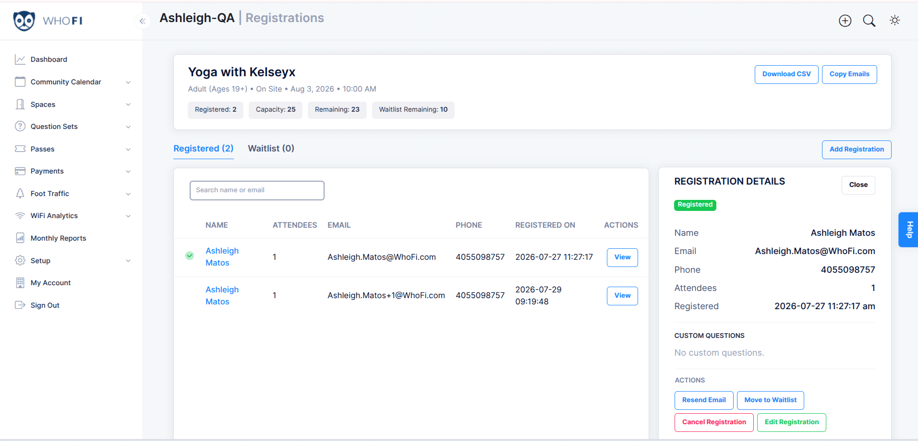Click the Spaces door icon
This screenshot has height=441, width=918.
pos(20,104)
